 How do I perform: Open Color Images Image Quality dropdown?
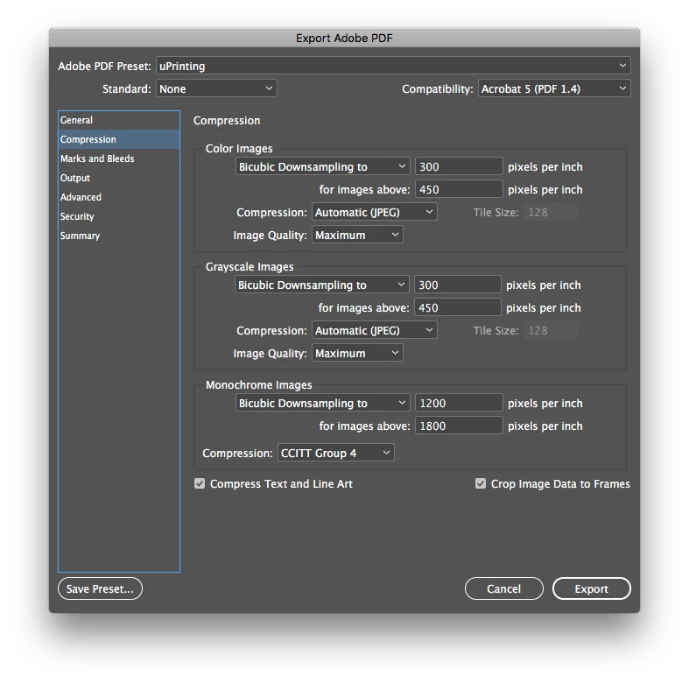tap(357, 236)
